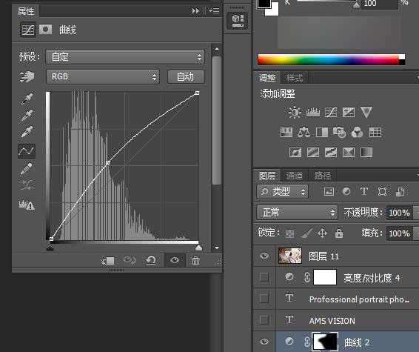
Task: Collapse the Properties panel double arrows
Action: [195, 10]
